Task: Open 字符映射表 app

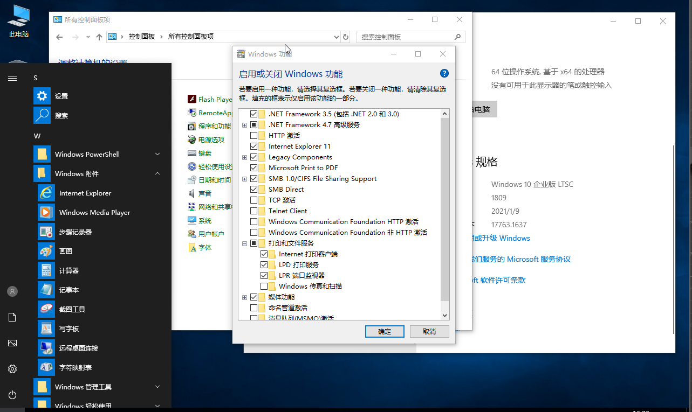Action: [x=46, y=367]
